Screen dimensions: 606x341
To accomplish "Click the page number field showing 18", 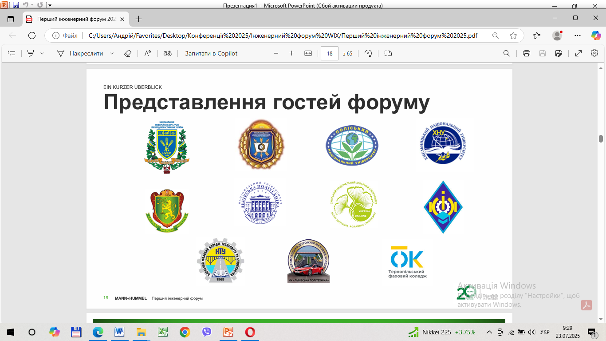I will tap(330, 53).
